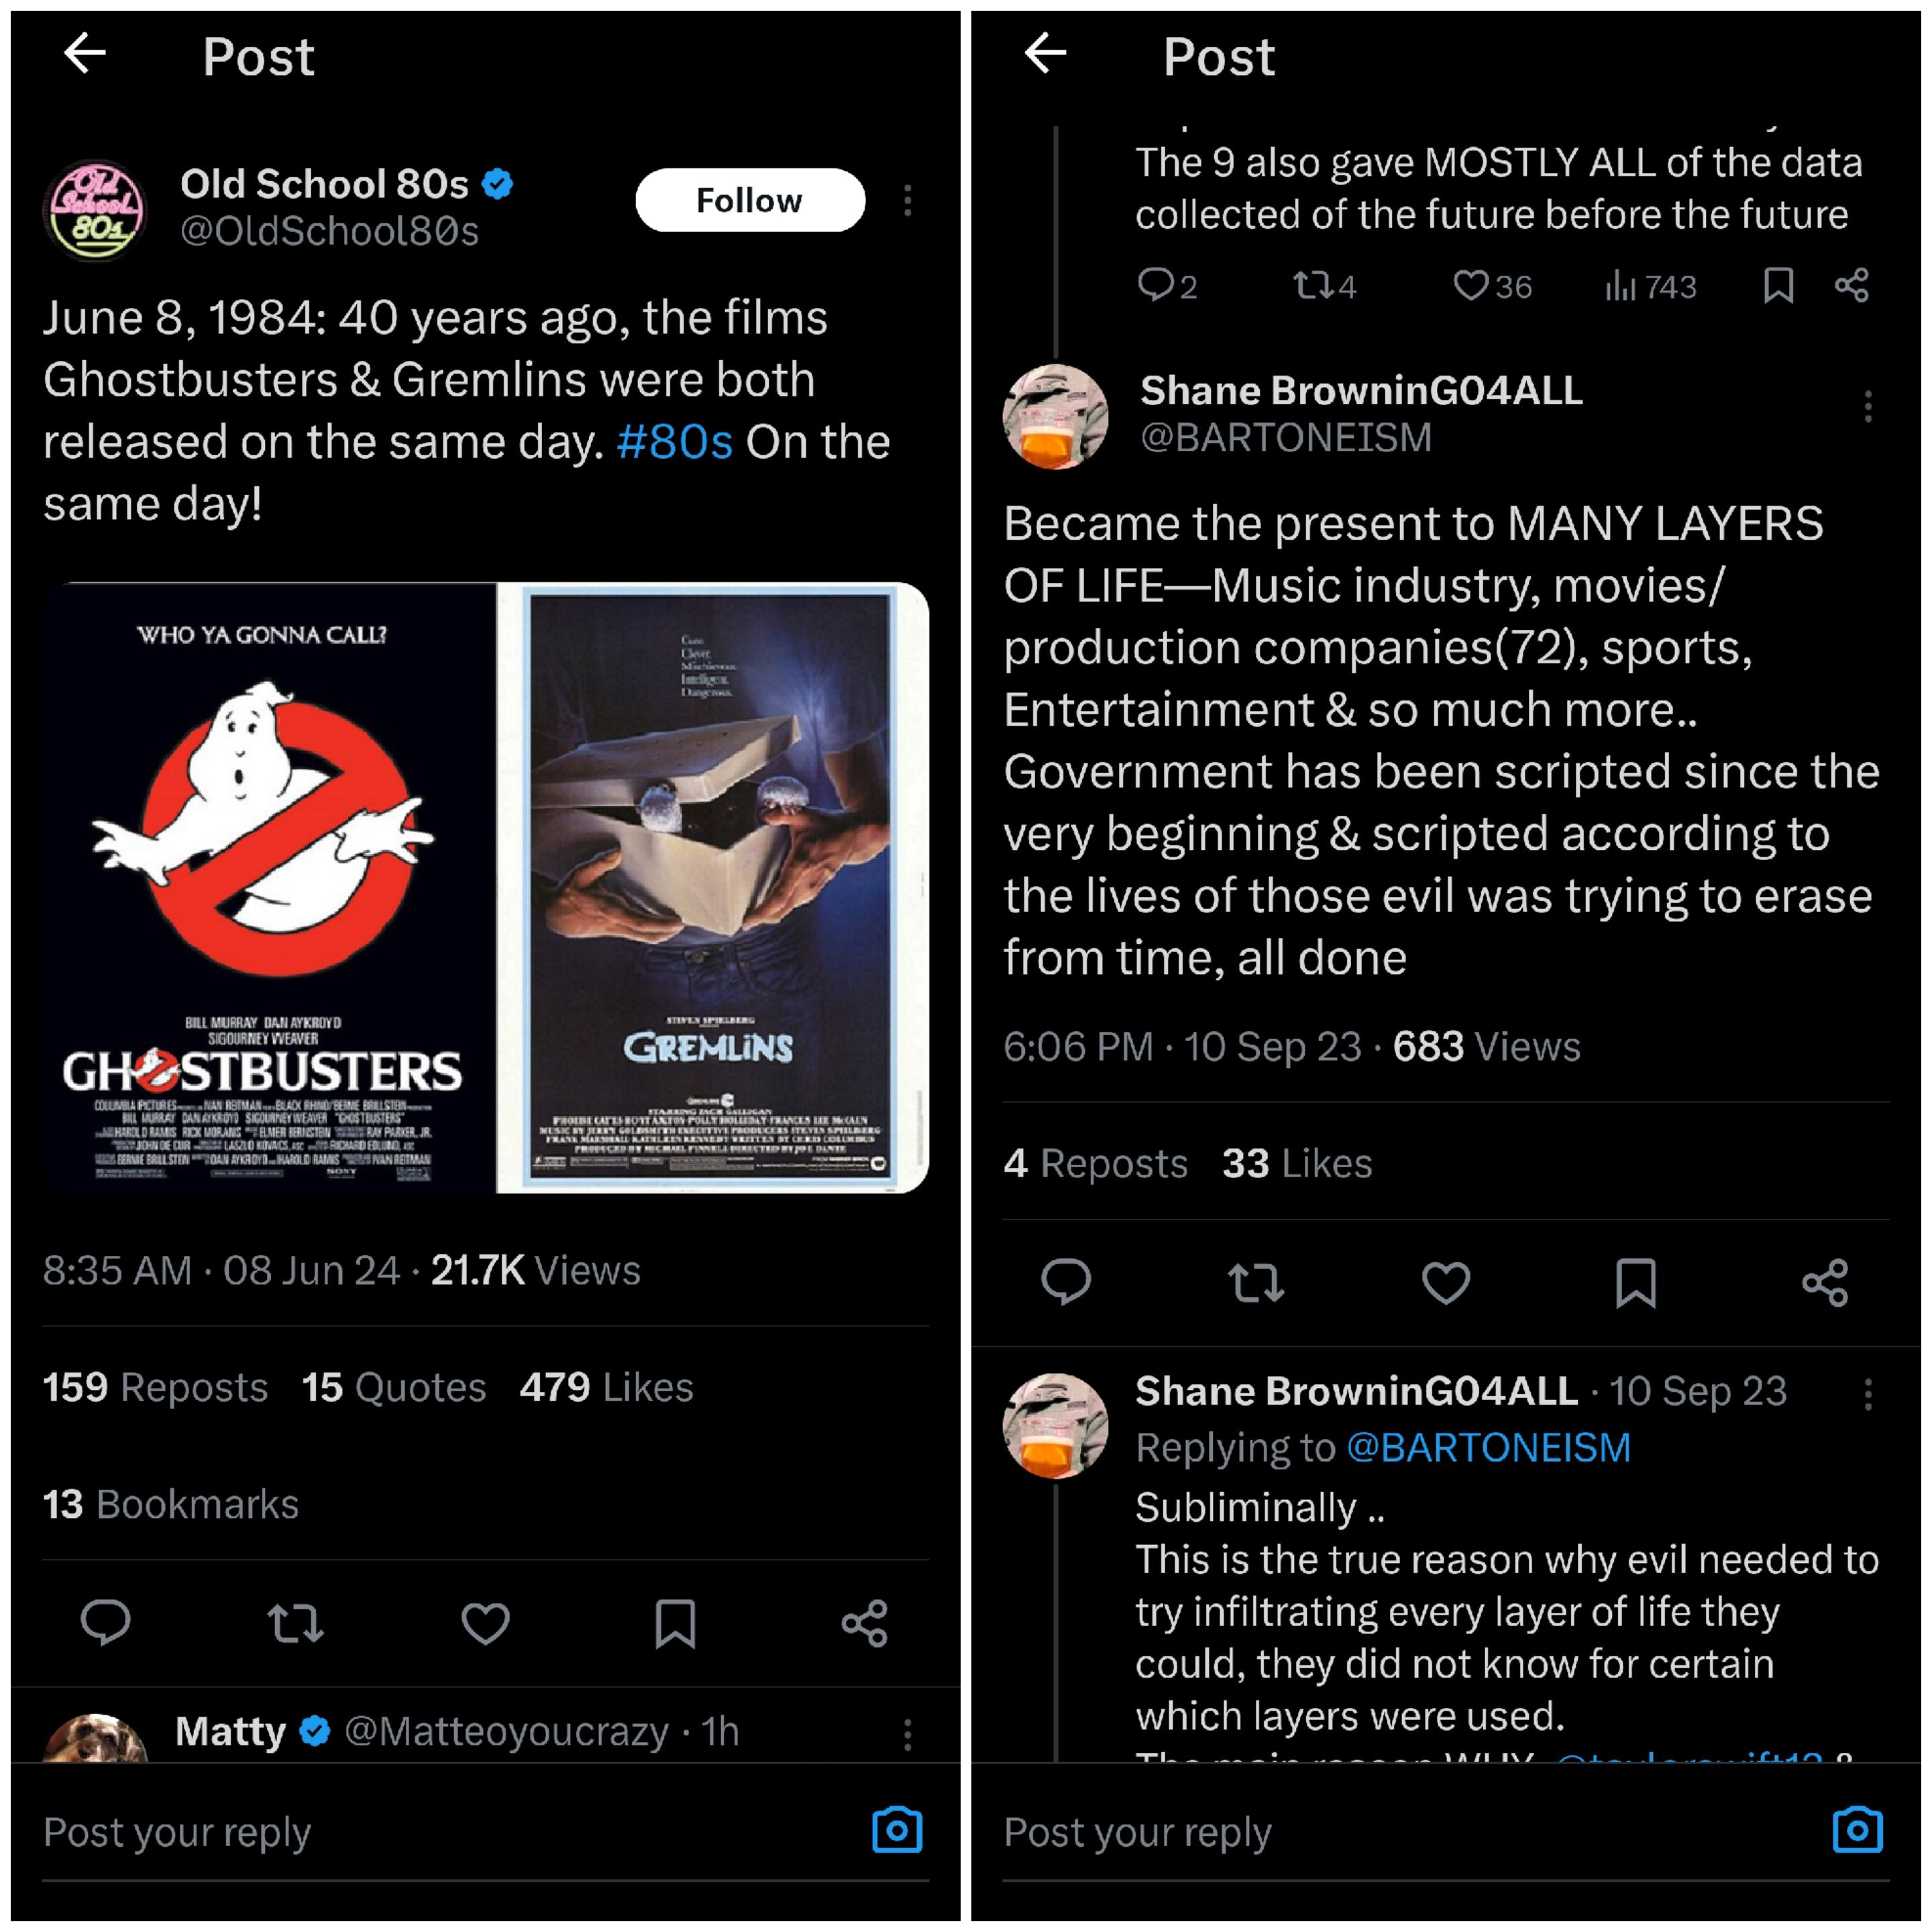1932x1932 pixels.
Task: Repost the Old School 80s post
Action: (x=295, y=1622)
